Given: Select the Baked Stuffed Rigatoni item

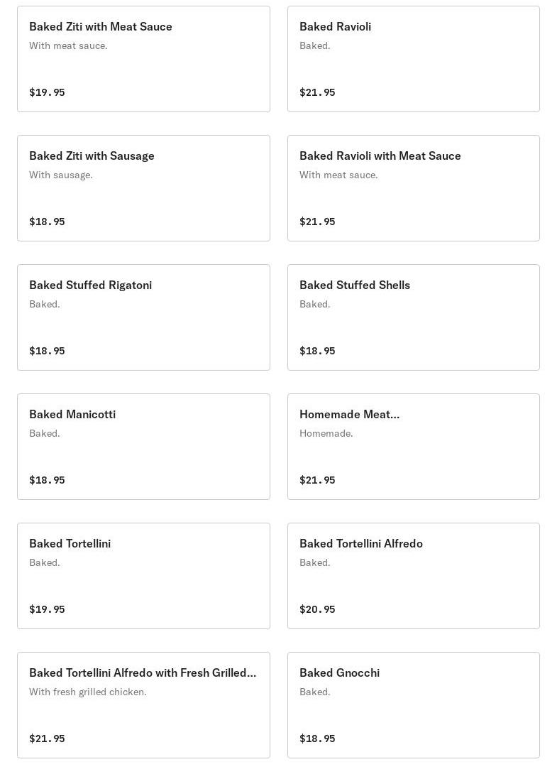Looking at the screenshot, I should (143, 317).
